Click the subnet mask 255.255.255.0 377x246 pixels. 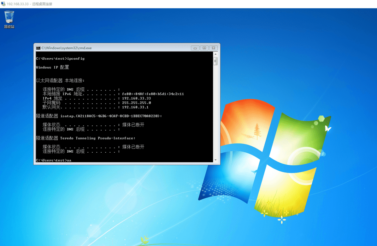tap(136, 103)
